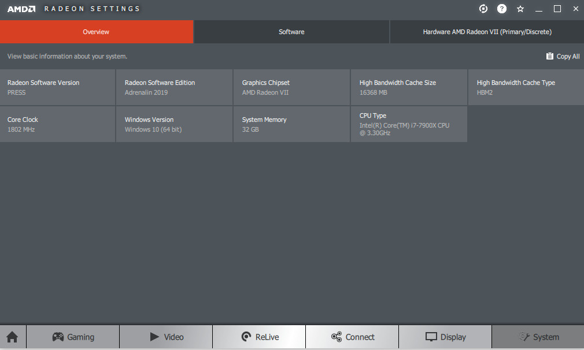Open the Video settings section

166,337
